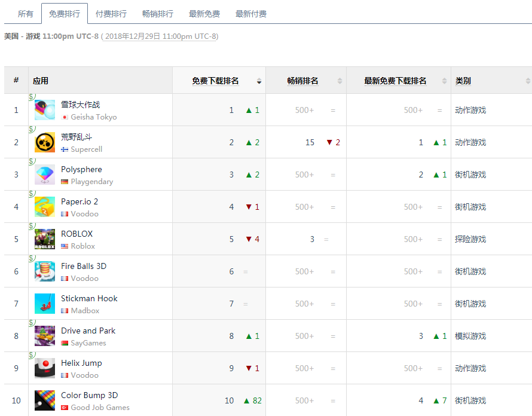This screenshot has width=532, height=416.
Task: Click the Paper.io 2 app icon
Action: tap(45, 207)
